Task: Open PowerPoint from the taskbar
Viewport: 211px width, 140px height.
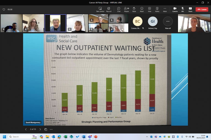Action: [x=96, y=137]
